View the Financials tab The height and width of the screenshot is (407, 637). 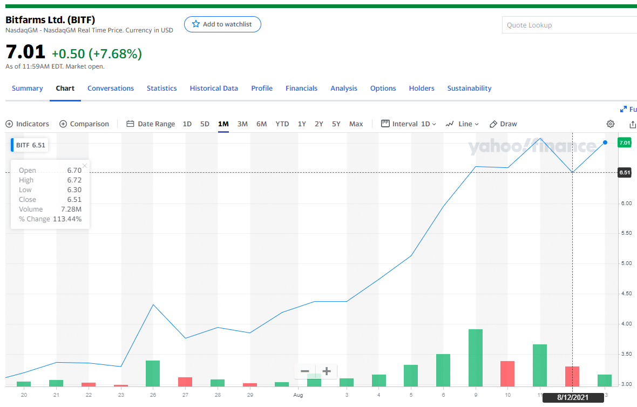coord(301,88)
